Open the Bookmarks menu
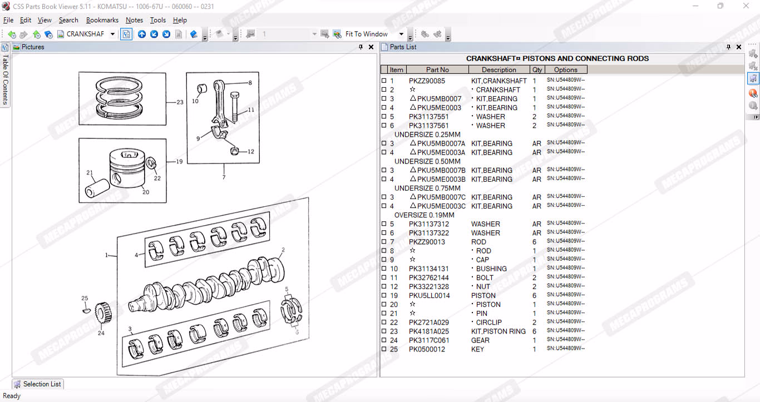Image resolution: width=760 pixels, height=402 pixels. pyautogui.click(x=102, y=20)
